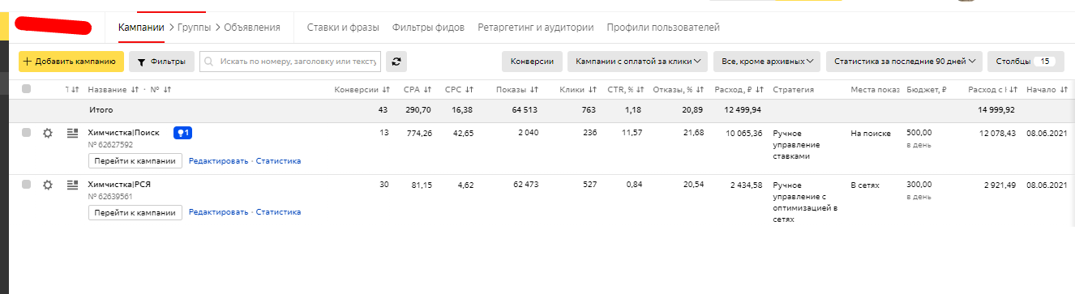Open the Столбцы 15 columns button
The height and width of the screenshot is (294, 1075).
tap(1025, 61)
